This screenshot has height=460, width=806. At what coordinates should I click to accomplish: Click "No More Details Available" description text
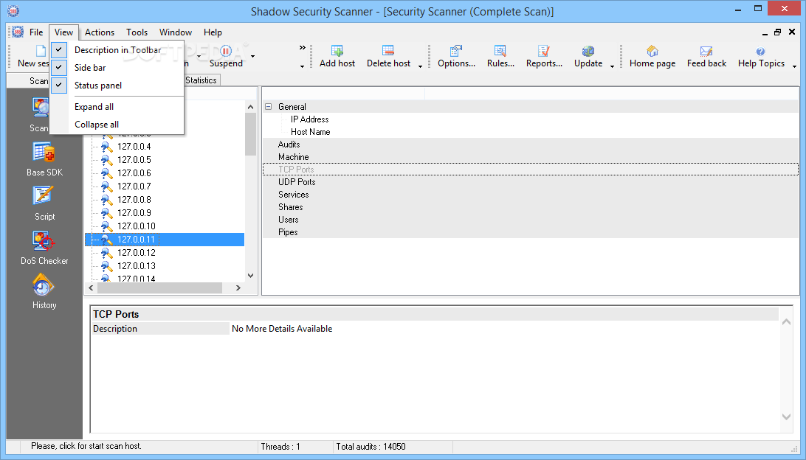[x=282, y=329]
